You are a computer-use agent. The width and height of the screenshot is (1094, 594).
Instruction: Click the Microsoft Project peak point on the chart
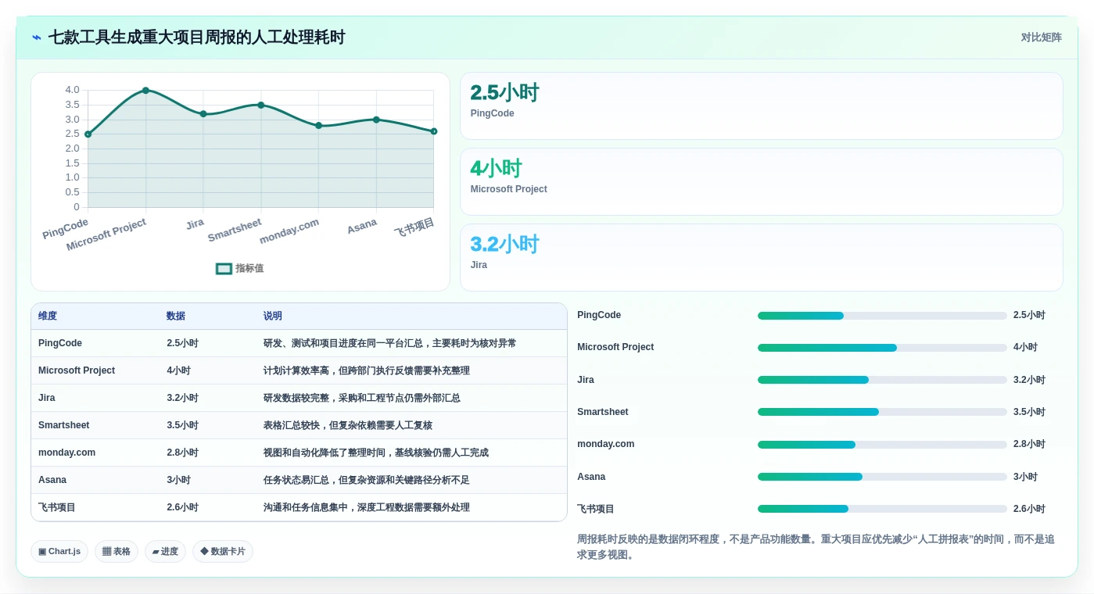pos(145,91)
